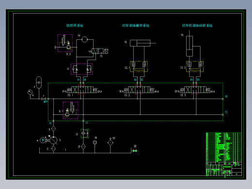Select shut-off valve symbol numbered 7

(x=44, y=99)
